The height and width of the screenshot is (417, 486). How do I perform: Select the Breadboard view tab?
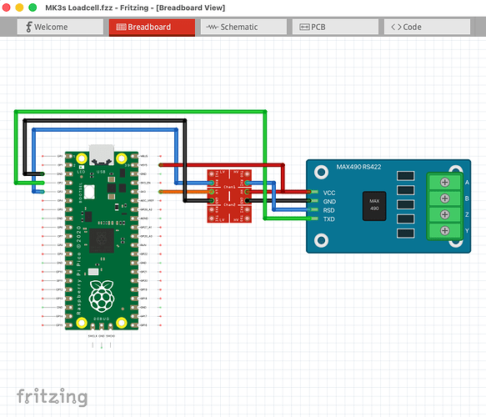(152, 27)
